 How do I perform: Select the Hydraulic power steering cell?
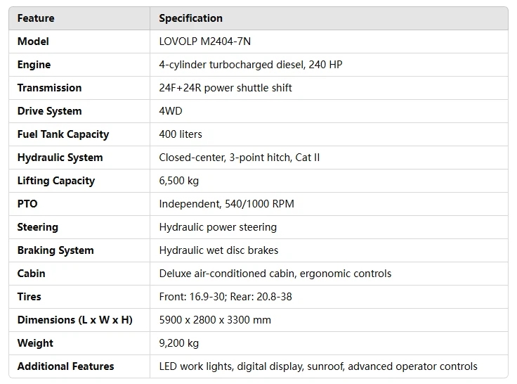218,227
